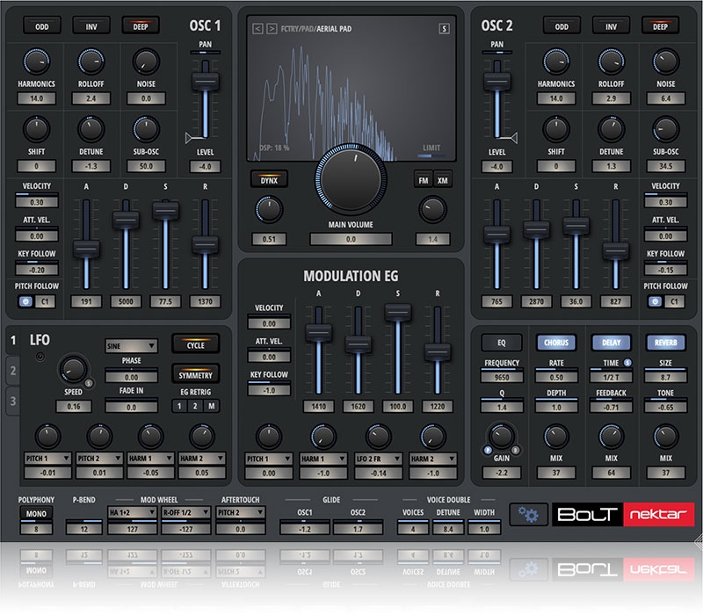Switch to LFO tab 2
Image resolution: width=703 pixels, height=615 pixels.
[13, 371]
